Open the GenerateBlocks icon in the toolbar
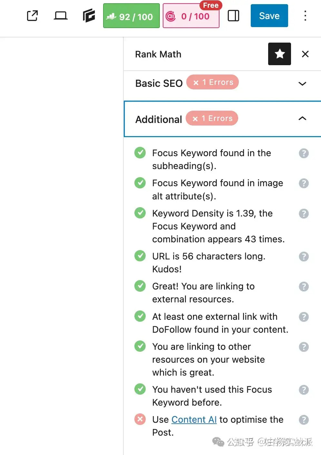The image size is (321, 455). point(89,16)
